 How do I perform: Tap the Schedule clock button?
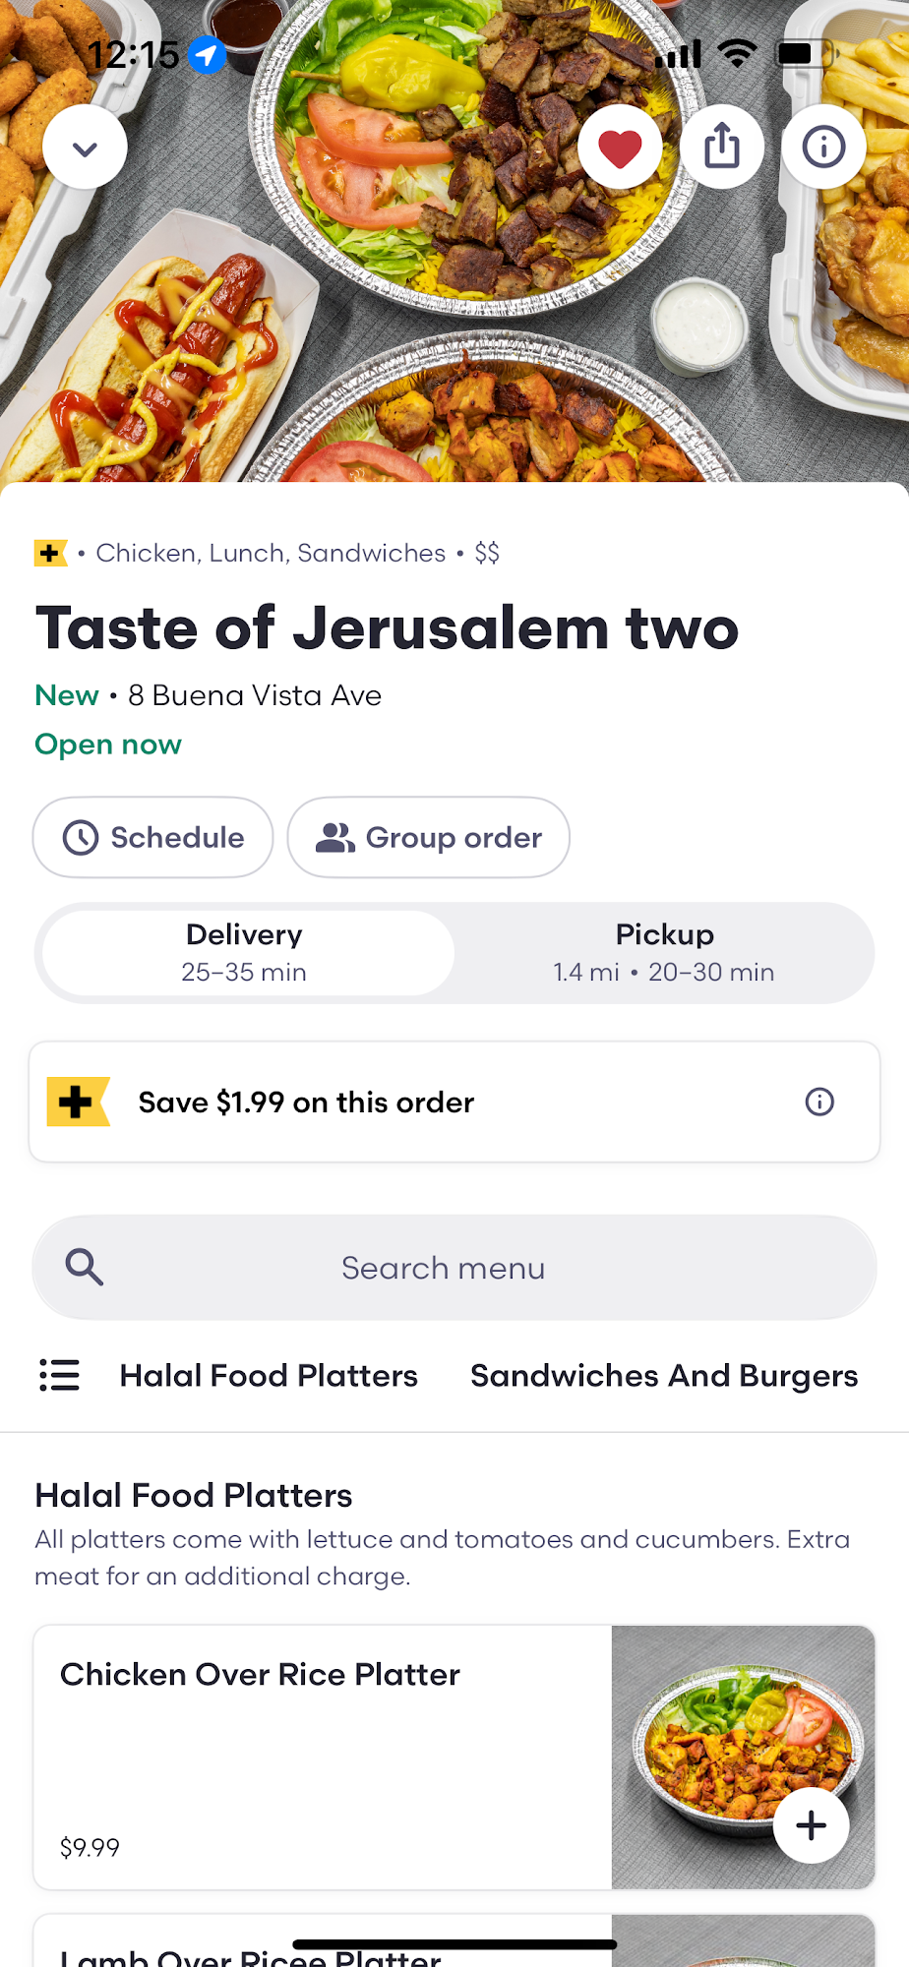152,837
